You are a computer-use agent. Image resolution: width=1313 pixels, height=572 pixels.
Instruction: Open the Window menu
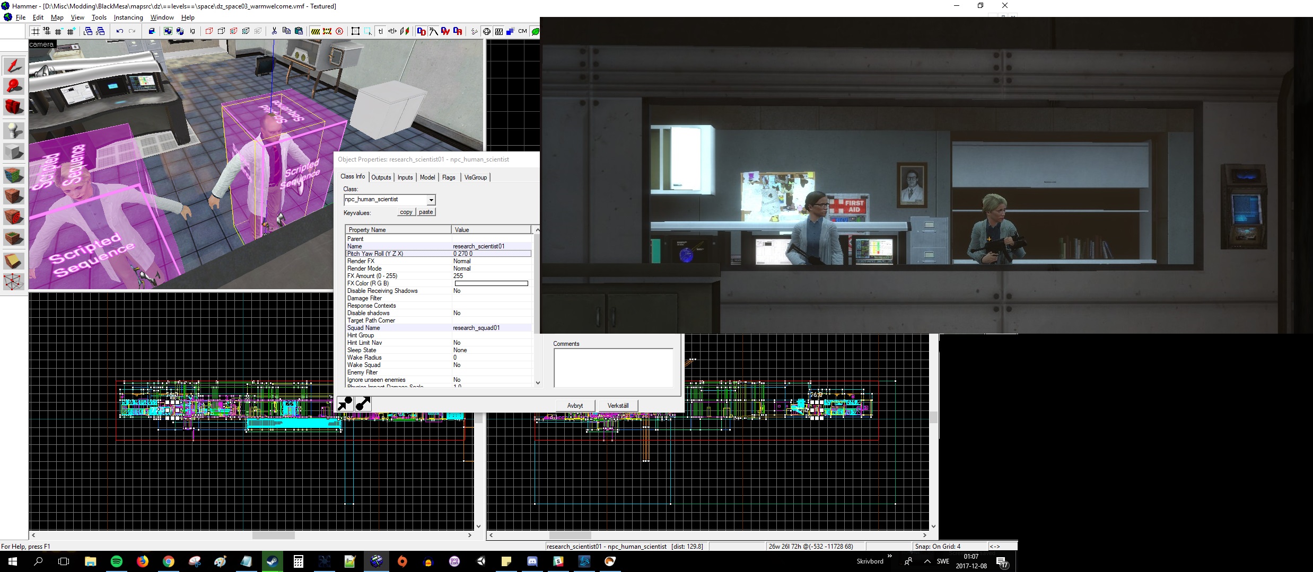point(162,17)
